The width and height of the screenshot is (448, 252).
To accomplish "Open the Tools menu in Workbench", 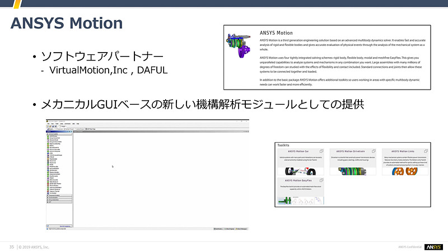I will [x=57, y=124].
